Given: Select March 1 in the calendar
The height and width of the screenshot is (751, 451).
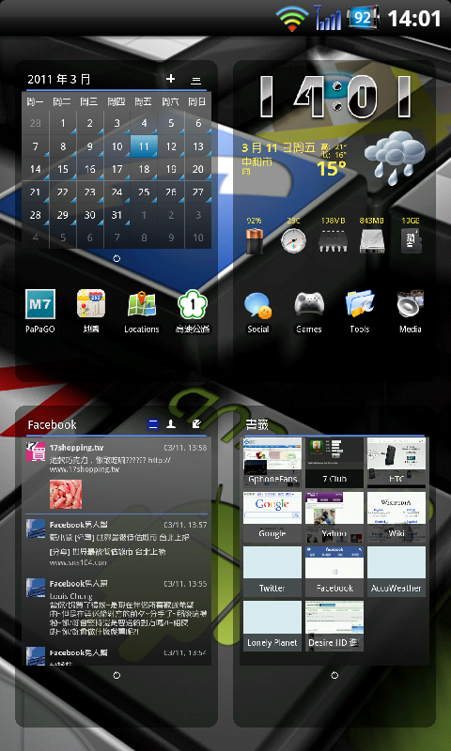Looking at the screenshot, I should tap(63, 124).
